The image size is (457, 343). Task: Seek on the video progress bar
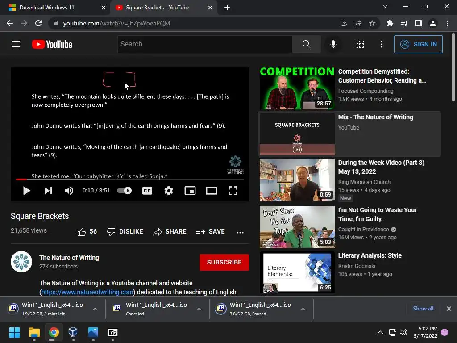click(130, 179)
